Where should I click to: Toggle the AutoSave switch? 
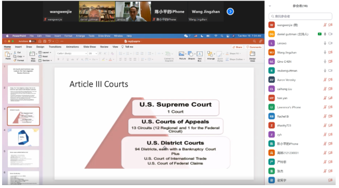[x=32, y=41]
